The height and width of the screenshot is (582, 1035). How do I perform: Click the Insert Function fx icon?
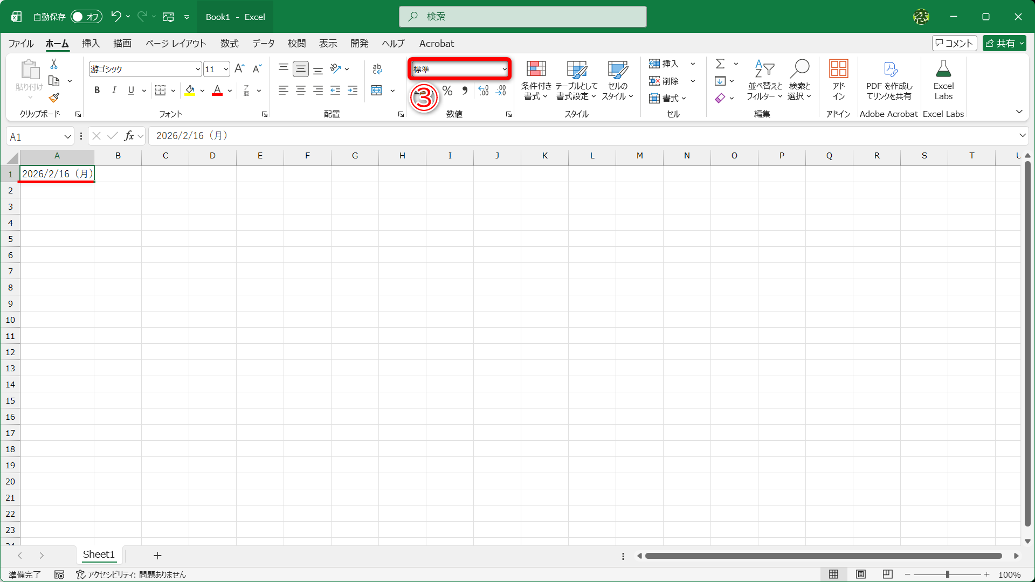coord(129,136)
